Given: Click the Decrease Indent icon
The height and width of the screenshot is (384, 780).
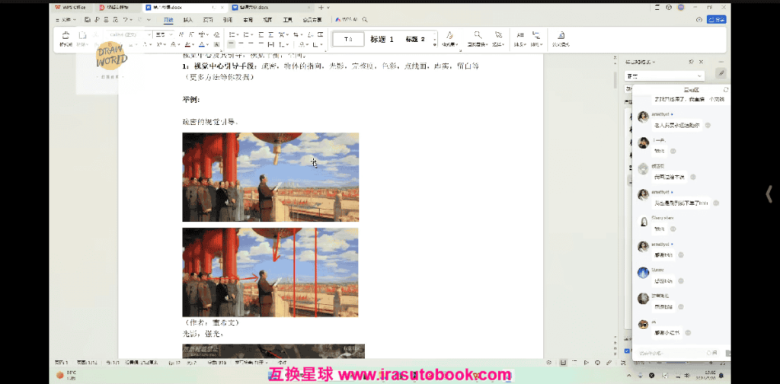Looking at the screenshot, I should click(x=261, y=34).
